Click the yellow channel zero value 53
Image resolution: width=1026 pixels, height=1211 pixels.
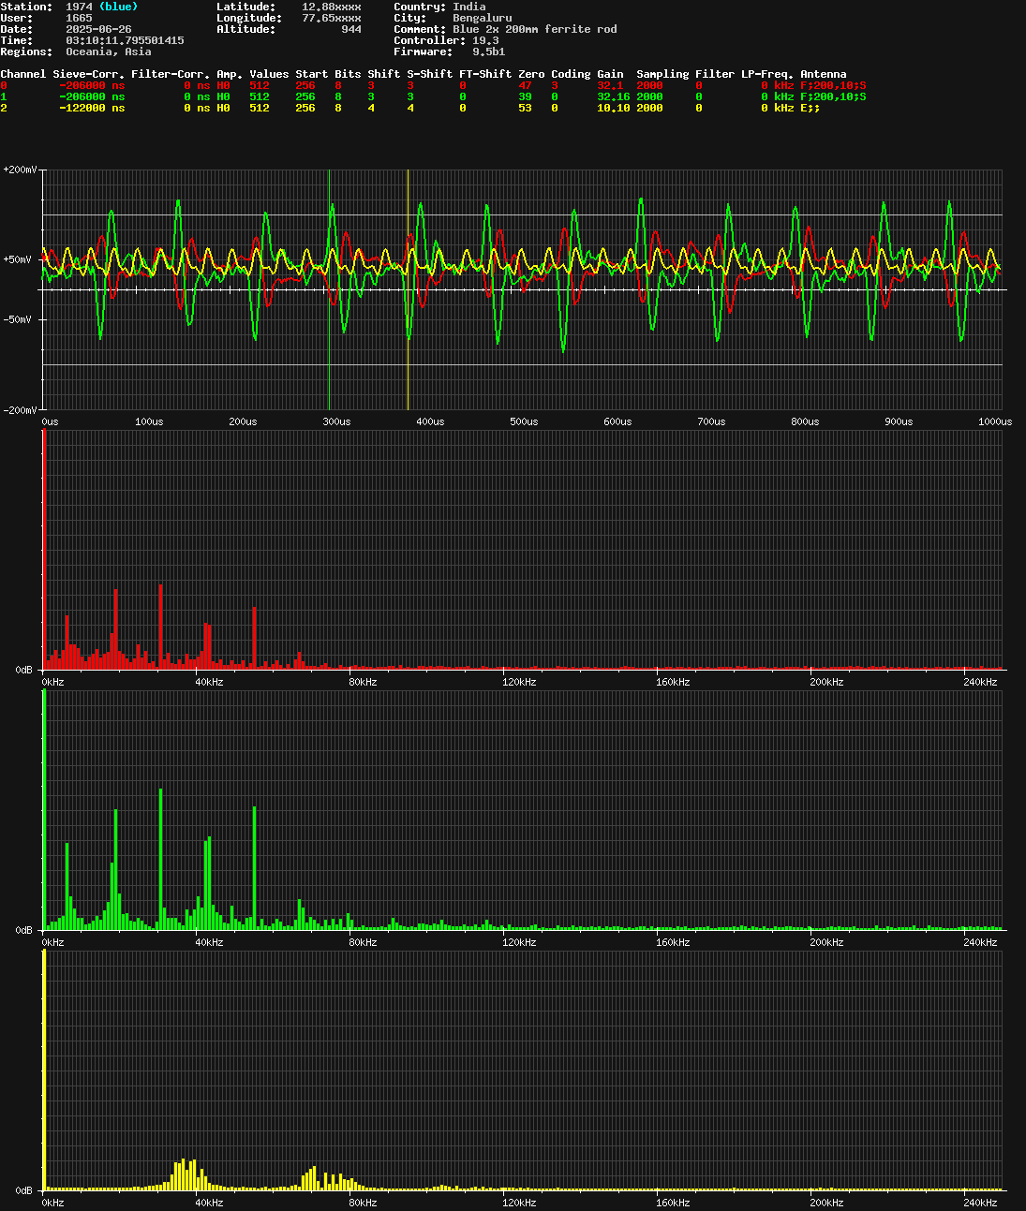pyautogui.click(x=525, y=108)
